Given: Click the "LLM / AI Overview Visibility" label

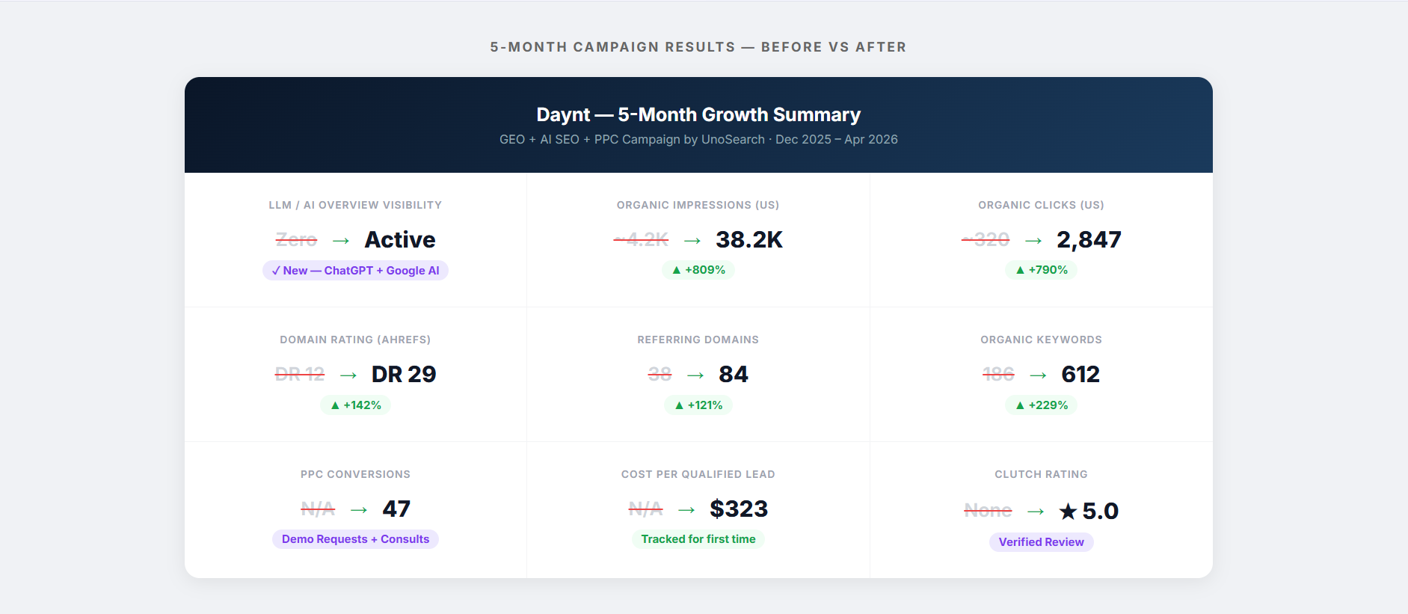Looking at the screenshot, I should point(355,205).
